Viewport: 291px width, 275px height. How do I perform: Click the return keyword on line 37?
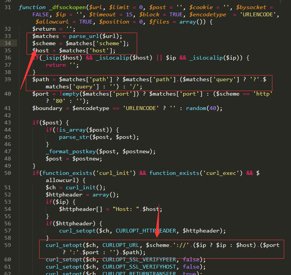(x=56, y=65)
